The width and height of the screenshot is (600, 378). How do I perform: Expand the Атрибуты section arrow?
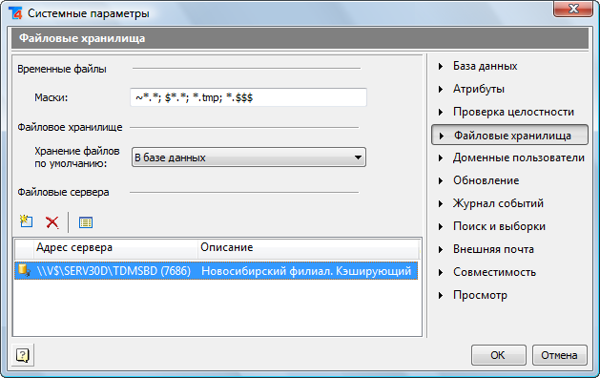pyautogui.click(x=441, y=89)
